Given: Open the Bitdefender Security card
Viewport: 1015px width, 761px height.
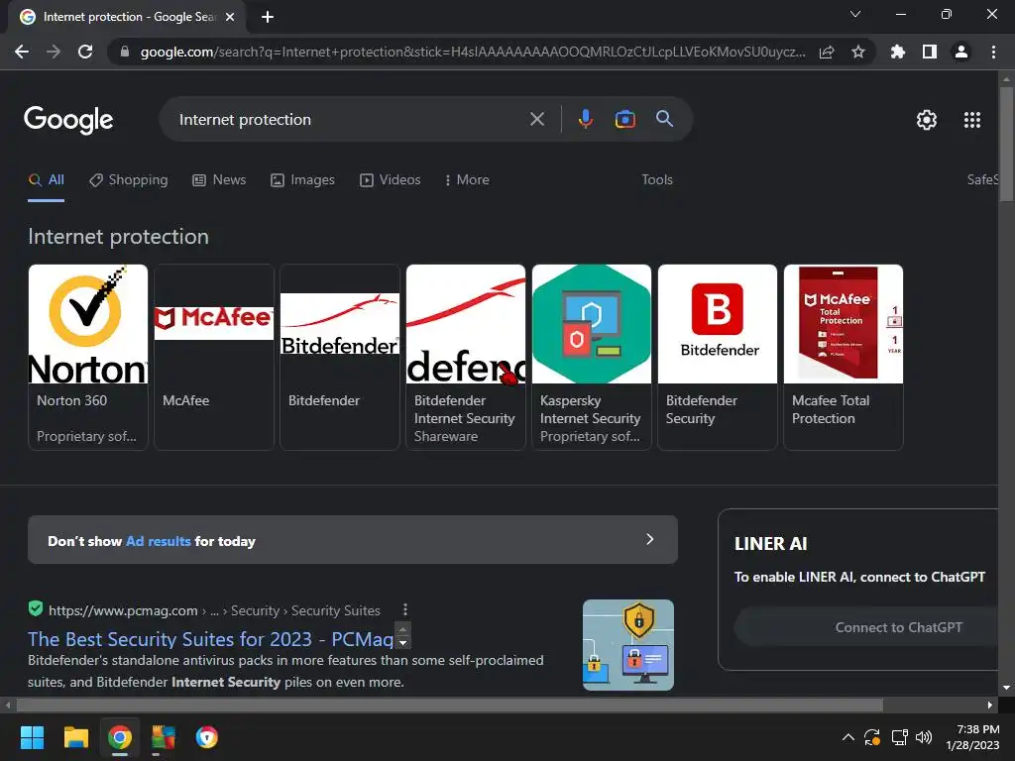Looking at the screenshot, I should click(x=718, y=357).
